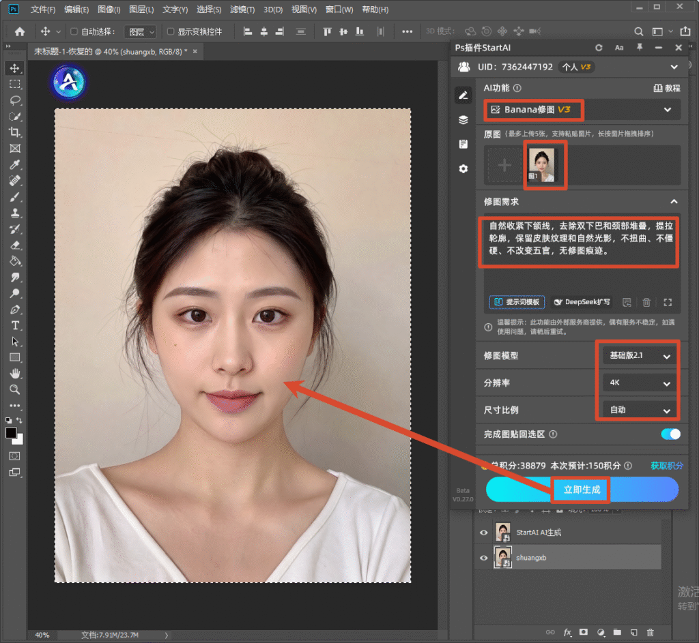Hide the shuangxb layer
The height and width of the screenshot is (643, 699).
coord(484,558)
